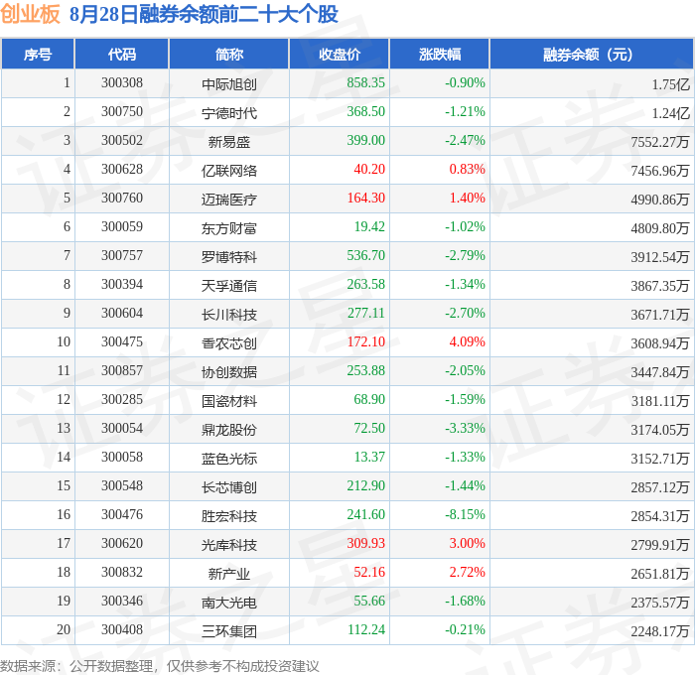Image resolution: width=695 pixels, height=675 pixels.
Task: Select stock code 300750
Action: click(122, 112)
